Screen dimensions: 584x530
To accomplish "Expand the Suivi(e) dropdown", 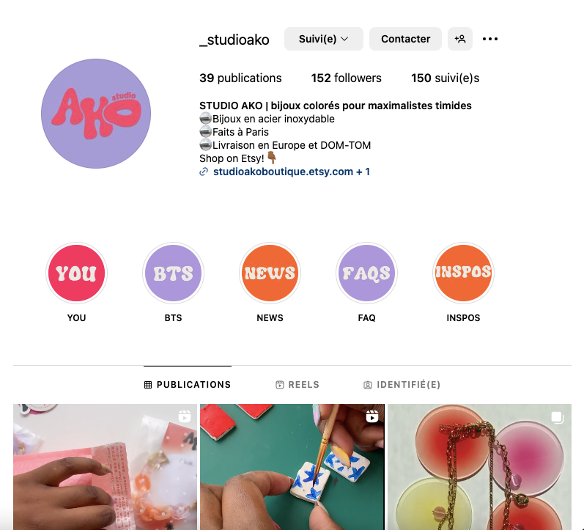I will [324, 39].
